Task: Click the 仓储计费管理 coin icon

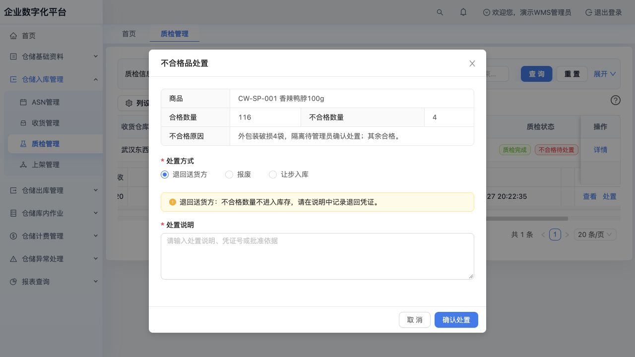Action: (13, 236)
